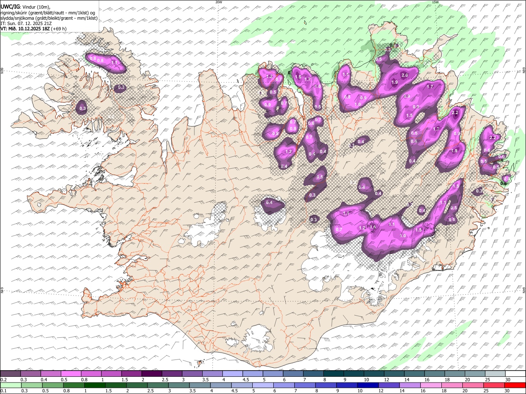Pick the 30 bright red swatch, lower legend
Screen dimensions: 526x394
tap(515, 385)
